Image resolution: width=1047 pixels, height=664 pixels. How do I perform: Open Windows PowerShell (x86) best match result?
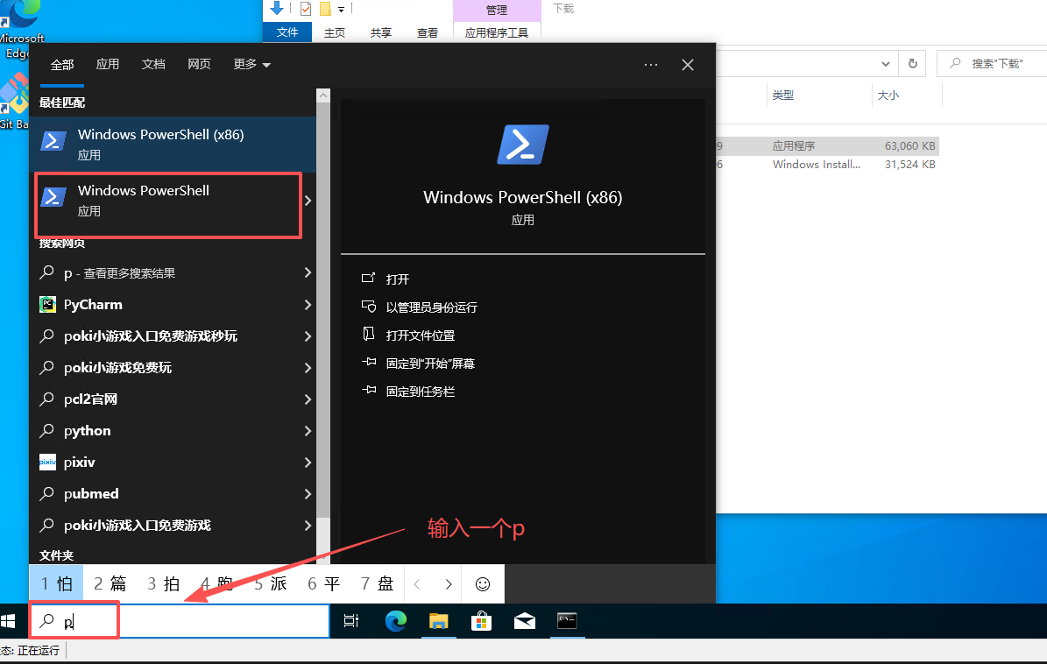160,143
